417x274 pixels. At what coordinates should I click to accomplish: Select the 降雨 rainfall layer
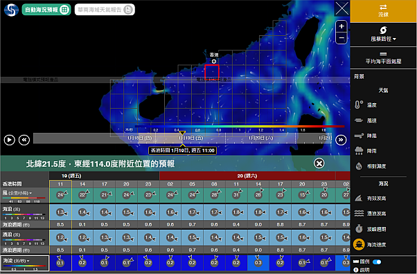[366, 151]
